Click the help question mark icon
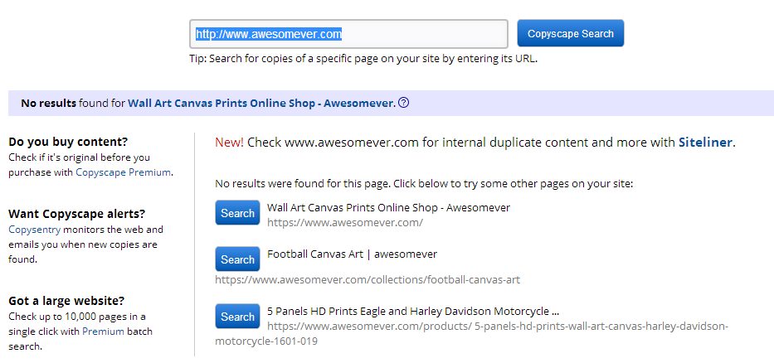This screenshot has height=363, width=774. click(403, 103)
